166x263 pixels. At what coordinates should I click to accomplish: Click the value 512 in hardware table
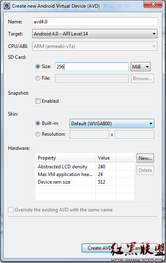click(x=102, y=182)
